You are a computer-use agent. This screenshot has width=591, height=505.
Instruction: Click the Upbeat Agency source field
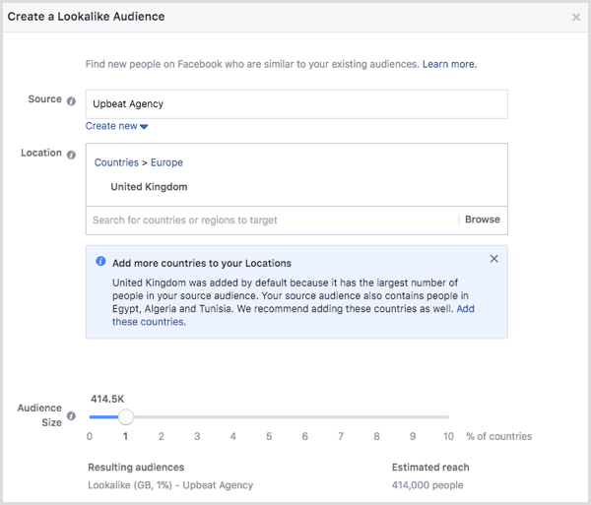pyautogui.click(x=296, y=104)
